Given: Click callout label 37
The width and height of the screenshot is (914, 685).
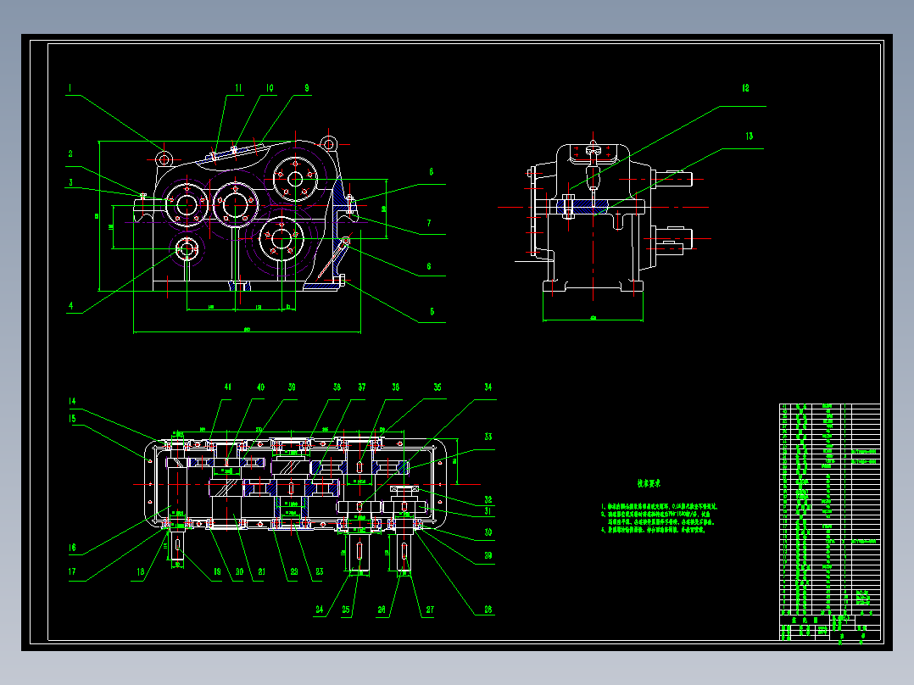Looking at the screenshot, I should pos(362,387).
